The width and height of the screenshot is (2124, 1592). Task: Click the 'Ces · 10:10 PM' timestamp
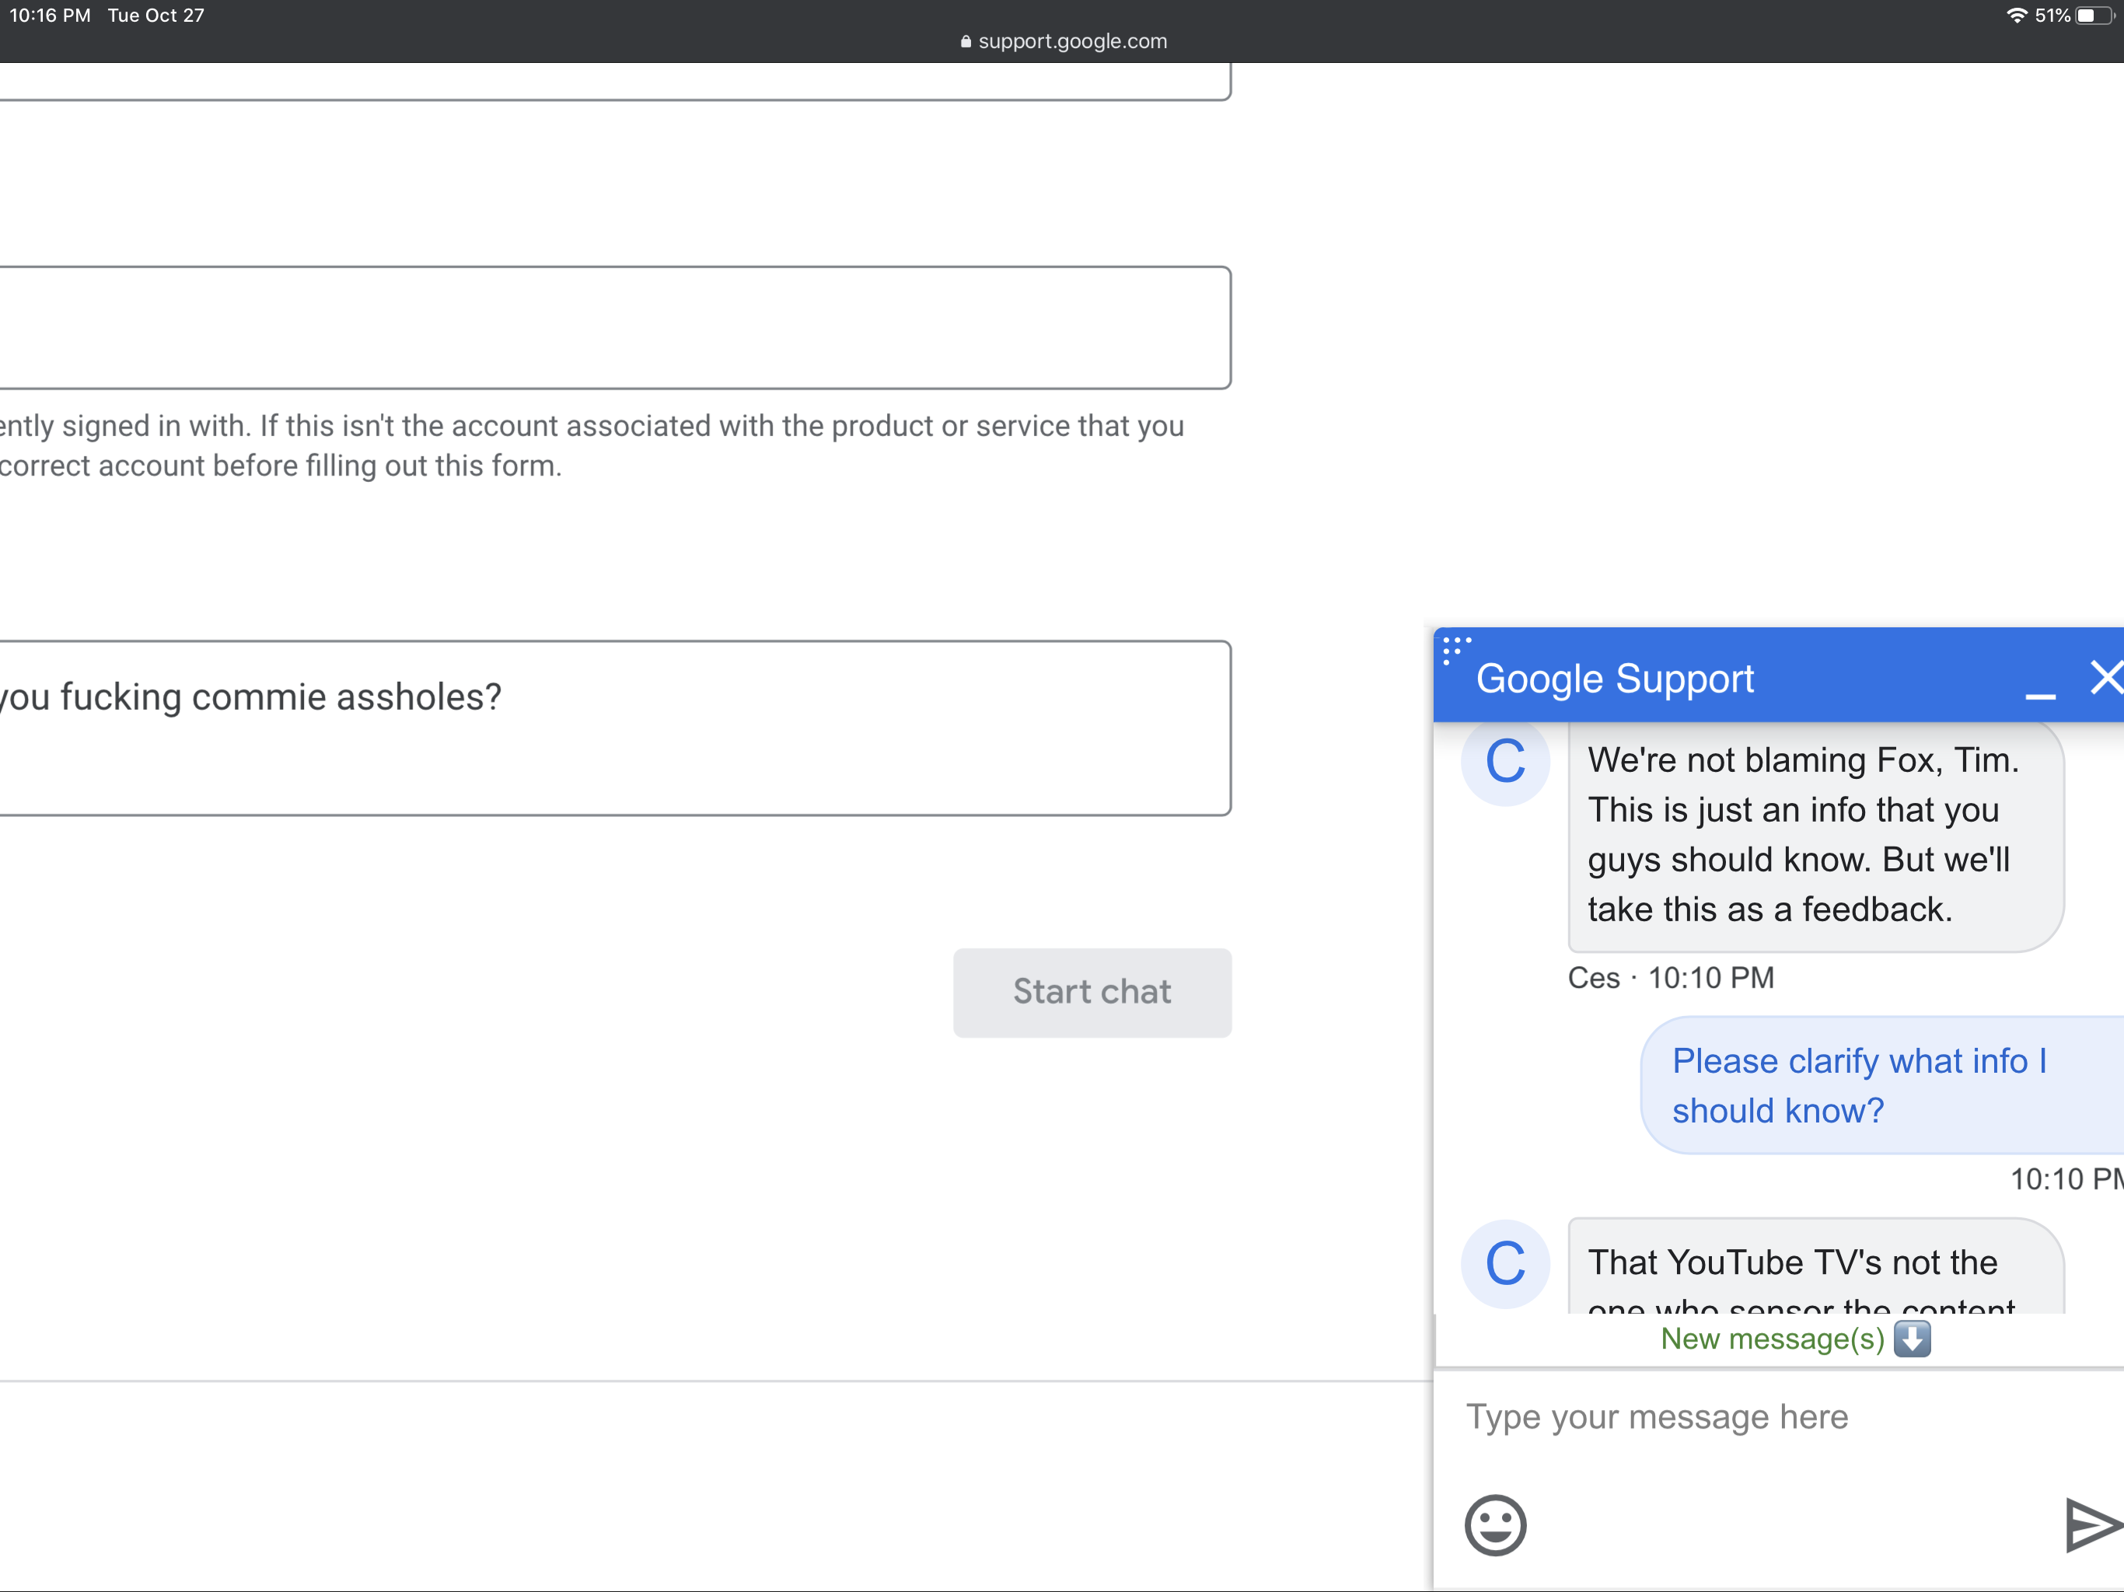point(1671,977)
